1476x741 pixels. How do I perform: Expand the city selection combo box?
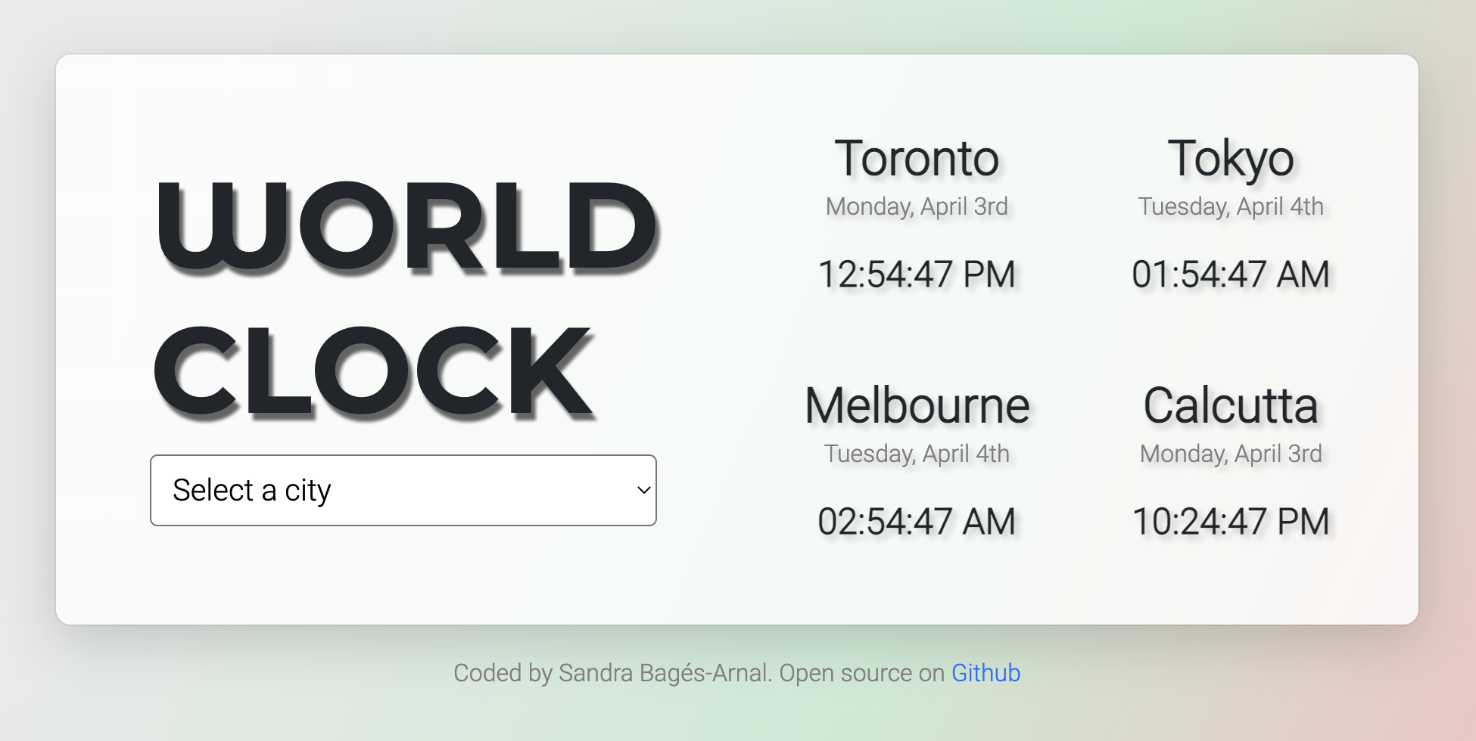(403, 490)
